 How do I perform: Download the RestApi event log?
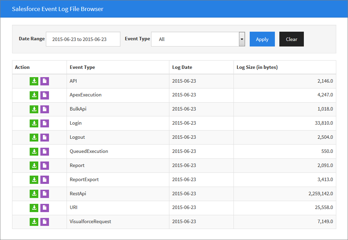[34, 194]
